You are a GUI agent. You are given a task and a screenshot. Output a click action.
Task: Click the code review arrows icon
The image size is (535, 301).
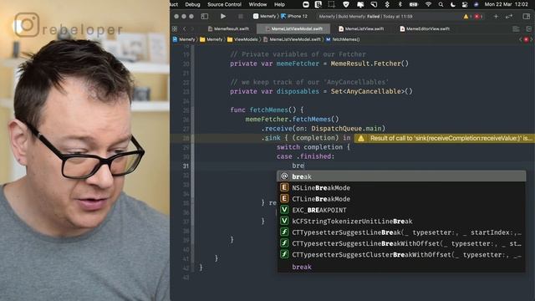509,16
